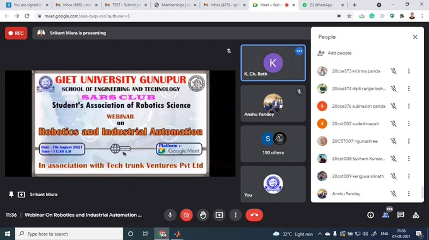Open the Chrome taskbar icon
The width and height of the screenshot is (429, 240).
tap(162, 234)
